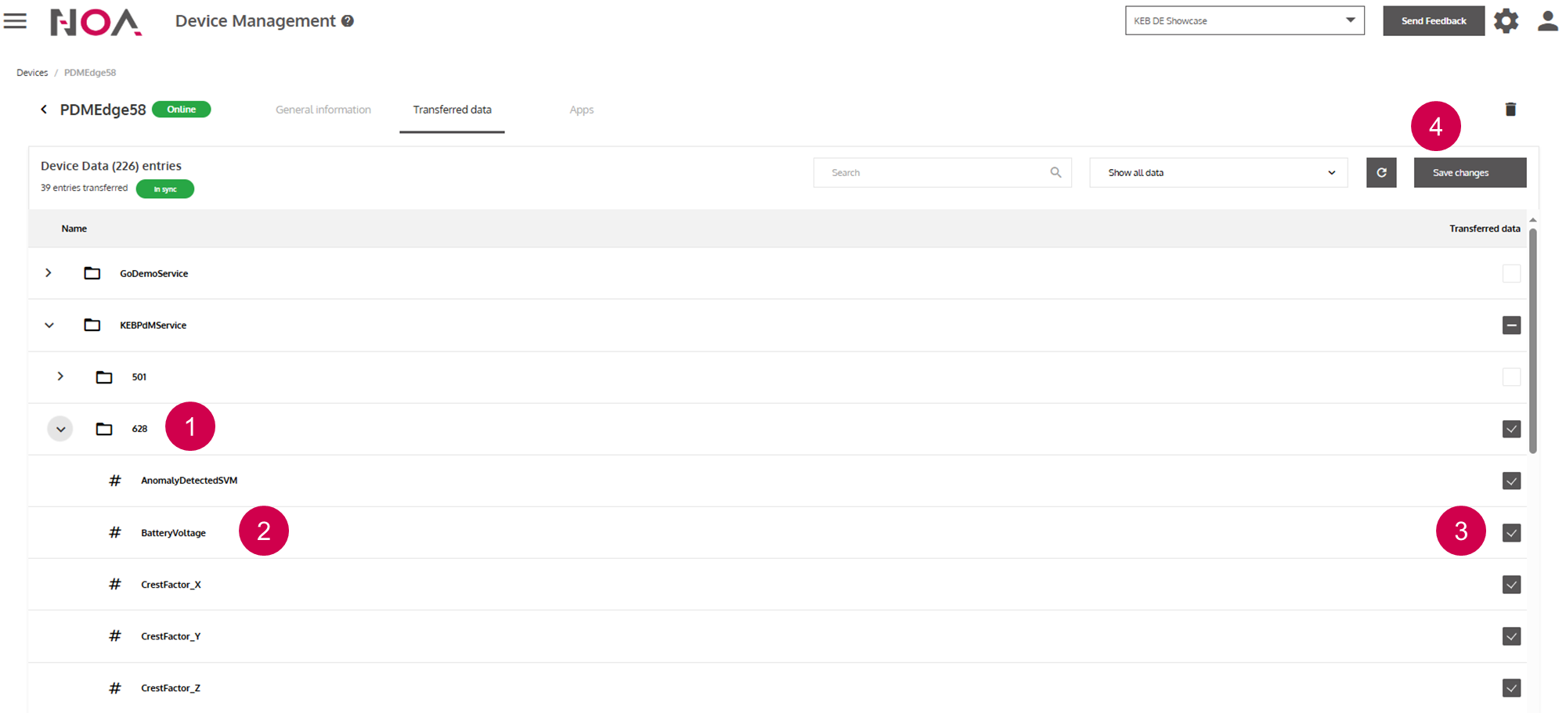Switch to the General information tab

pos(323,110)
